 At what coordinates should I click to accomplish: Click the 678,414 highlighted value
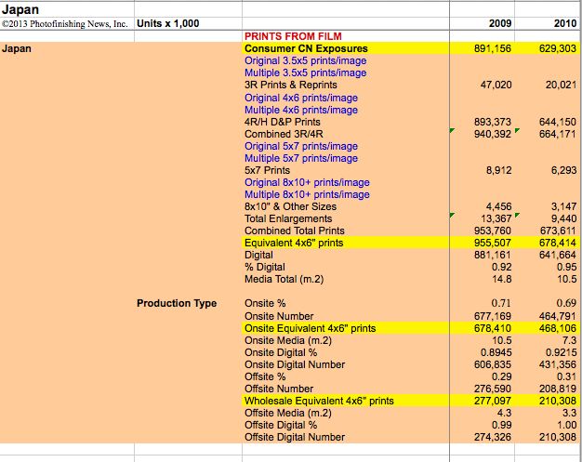(x=558, y=243)
